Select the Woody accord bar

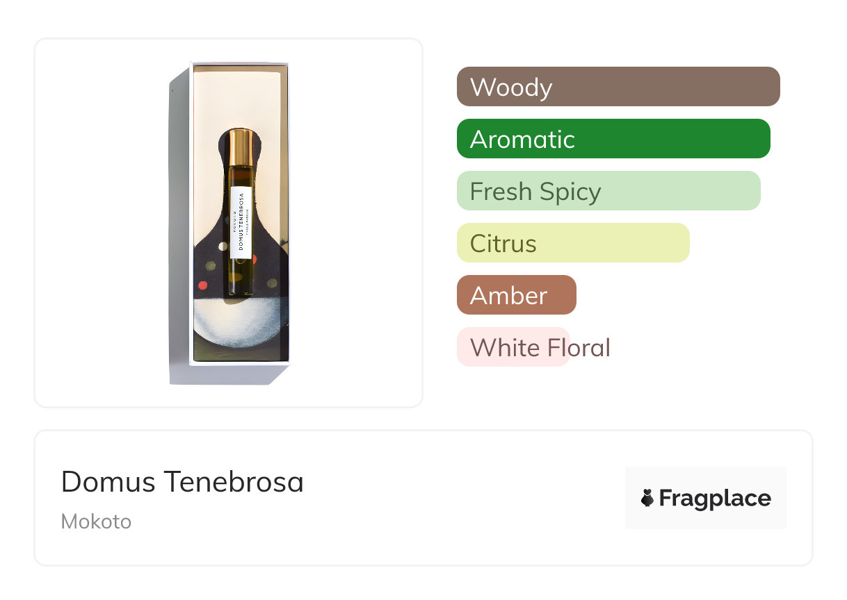coord(618,87)
